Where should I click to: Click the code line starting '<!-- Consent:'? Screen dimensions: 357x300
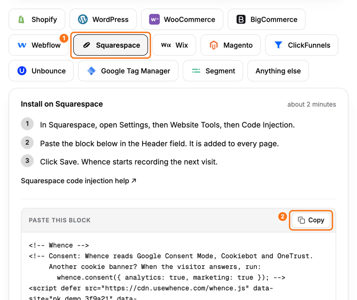tap(171, 256)
